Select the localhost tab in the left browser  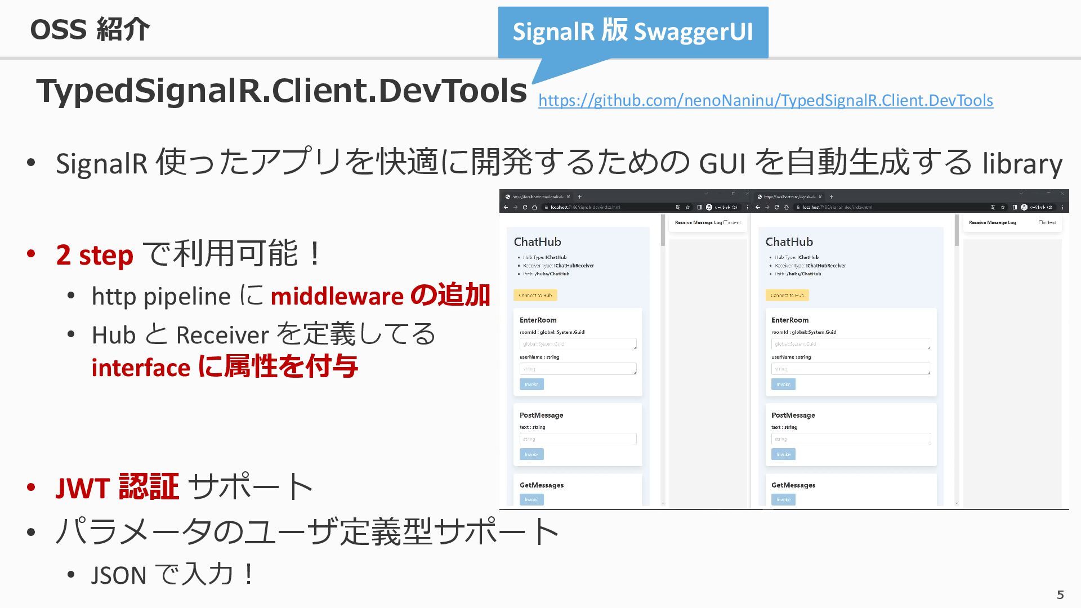tap(537, 197)
